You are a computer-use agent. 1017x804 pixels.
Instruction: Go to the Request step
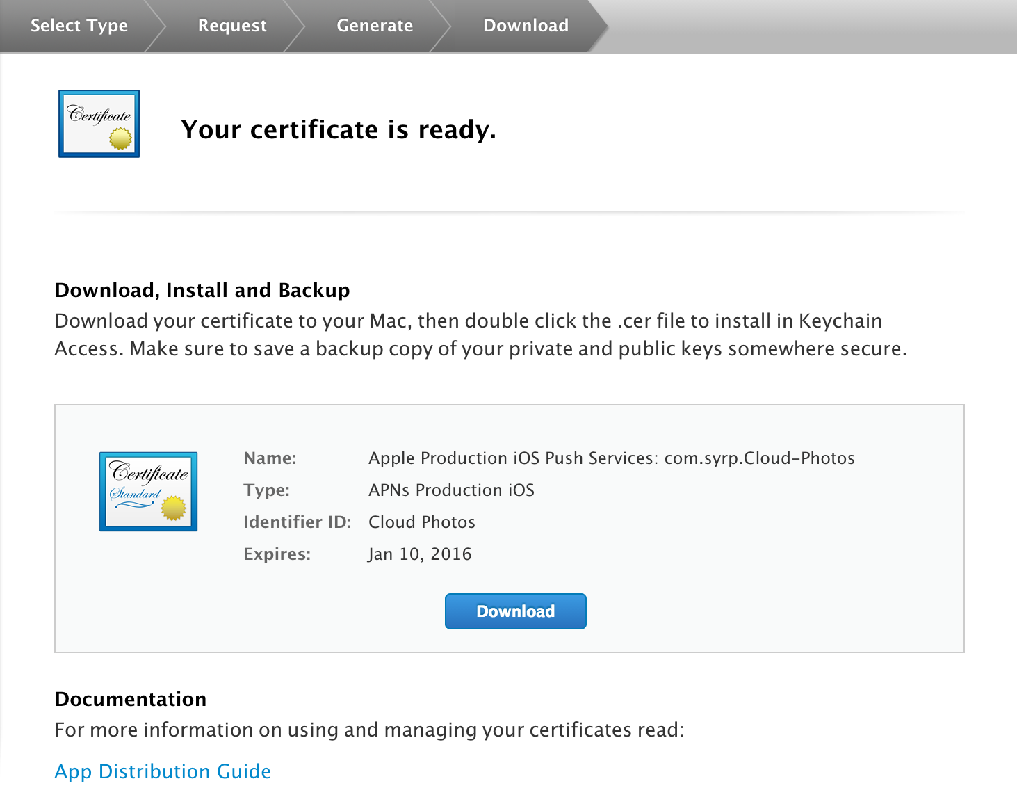click(x=232, y=26)
